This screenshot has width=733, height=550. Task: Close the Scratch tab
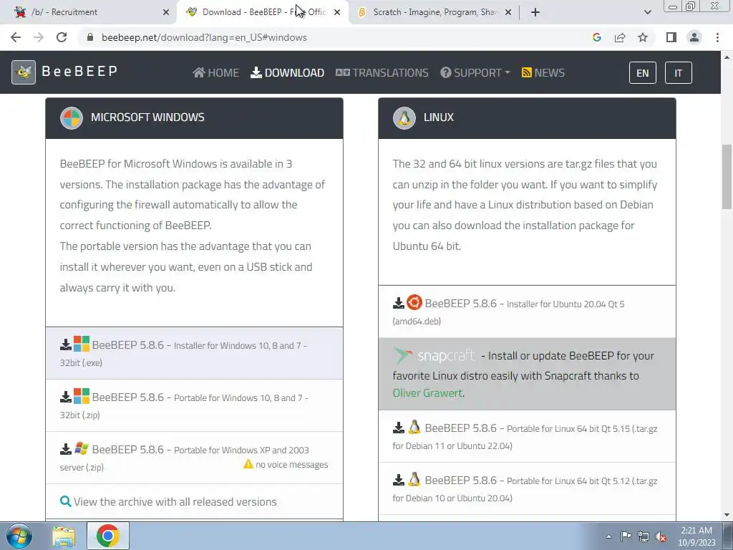(x=508, y=12)
